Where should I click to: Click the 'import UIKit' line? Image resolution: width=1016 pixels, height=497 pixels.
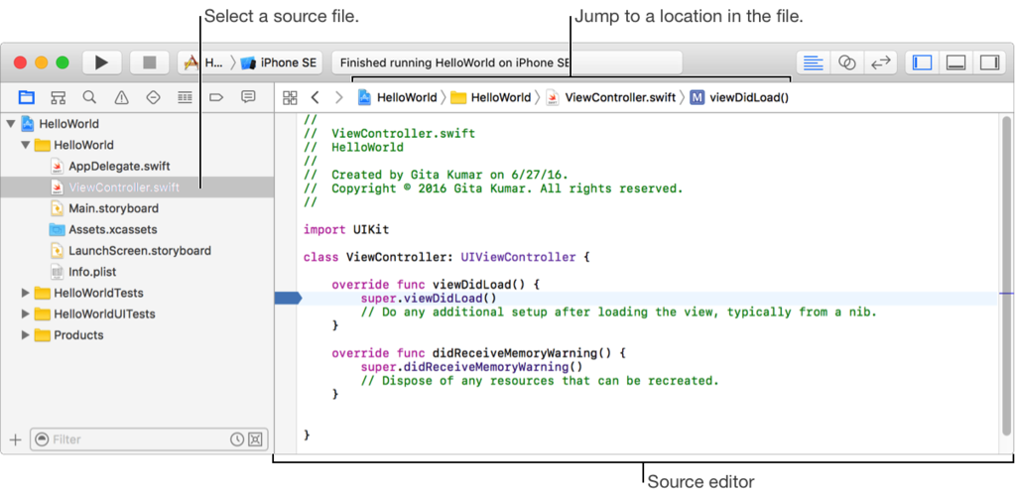pos(346,229)
